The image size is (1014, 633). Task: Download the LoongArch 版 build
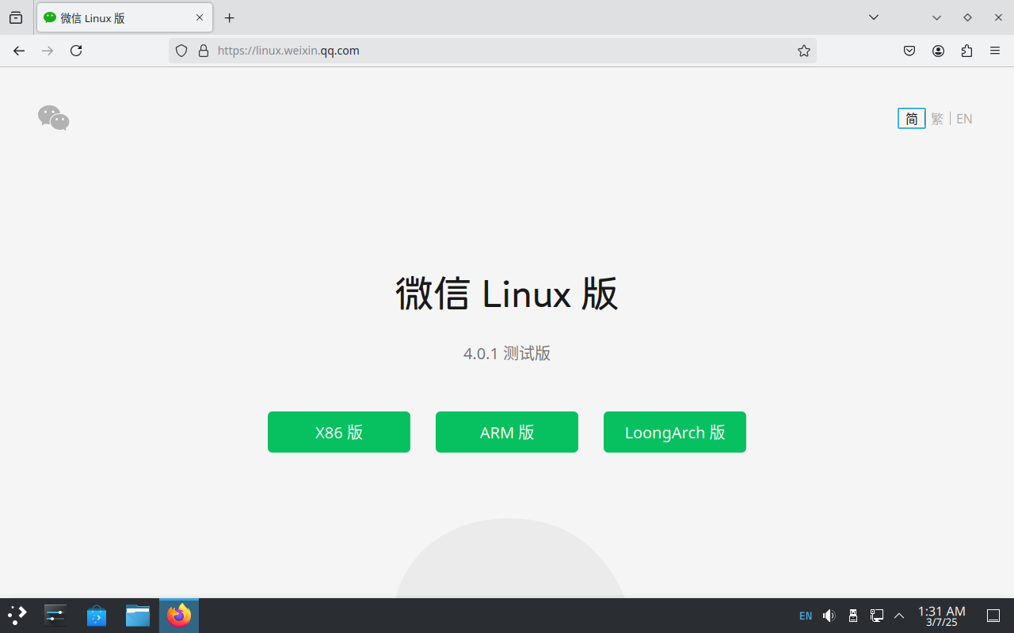pos(675,432)
